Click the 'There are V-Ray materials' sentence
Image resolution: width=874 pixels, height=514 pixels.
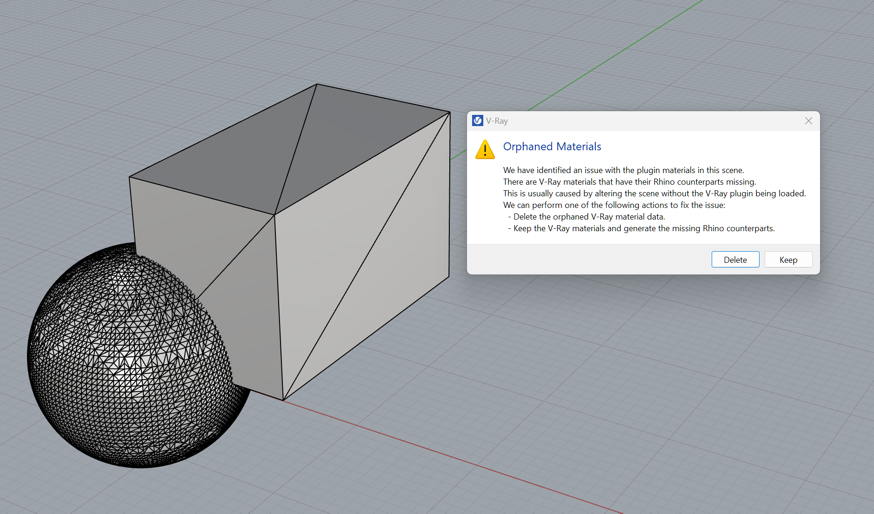pos(629,182)
